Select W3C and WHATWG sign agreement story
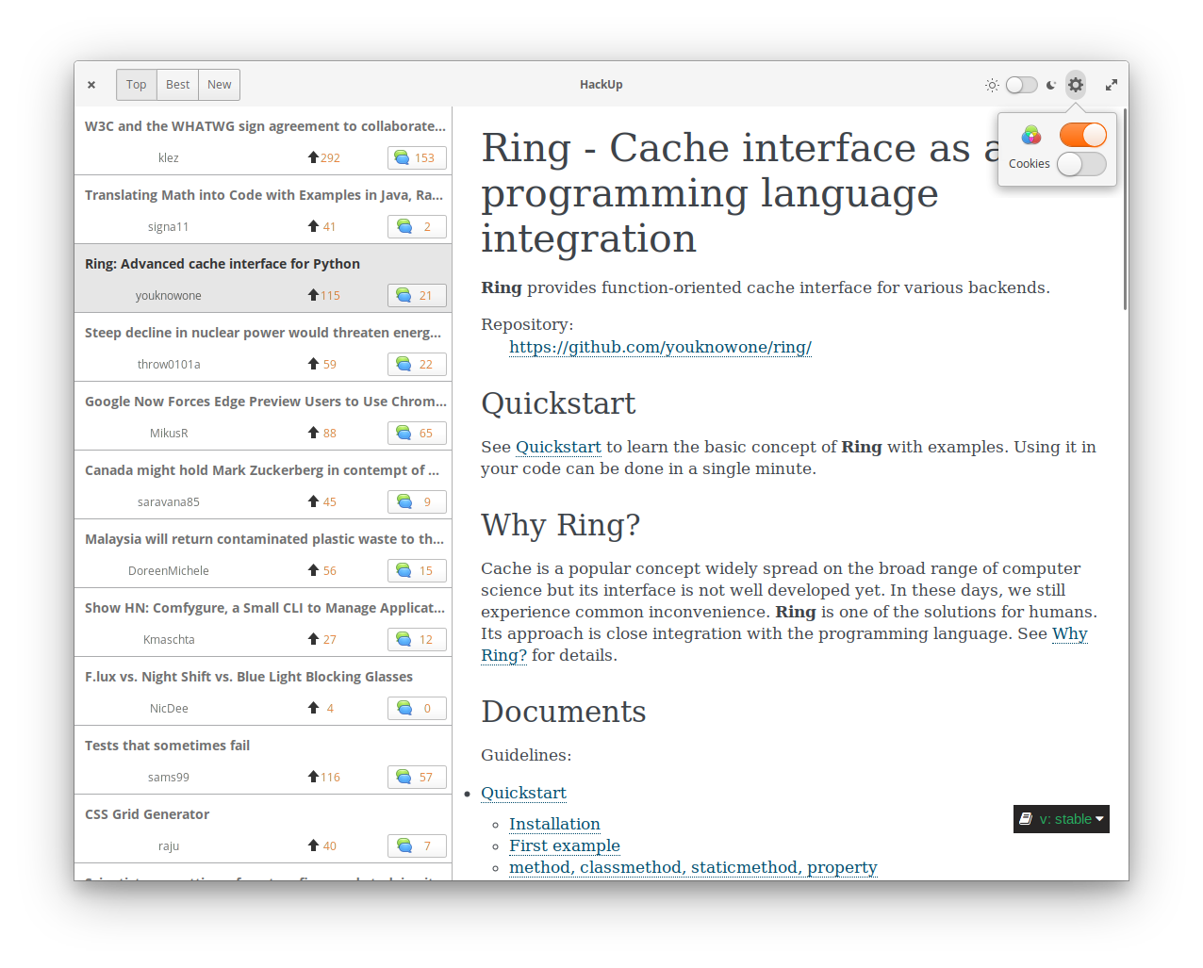Viewport: 1203px width, 968px height. (x=263, y=140)
